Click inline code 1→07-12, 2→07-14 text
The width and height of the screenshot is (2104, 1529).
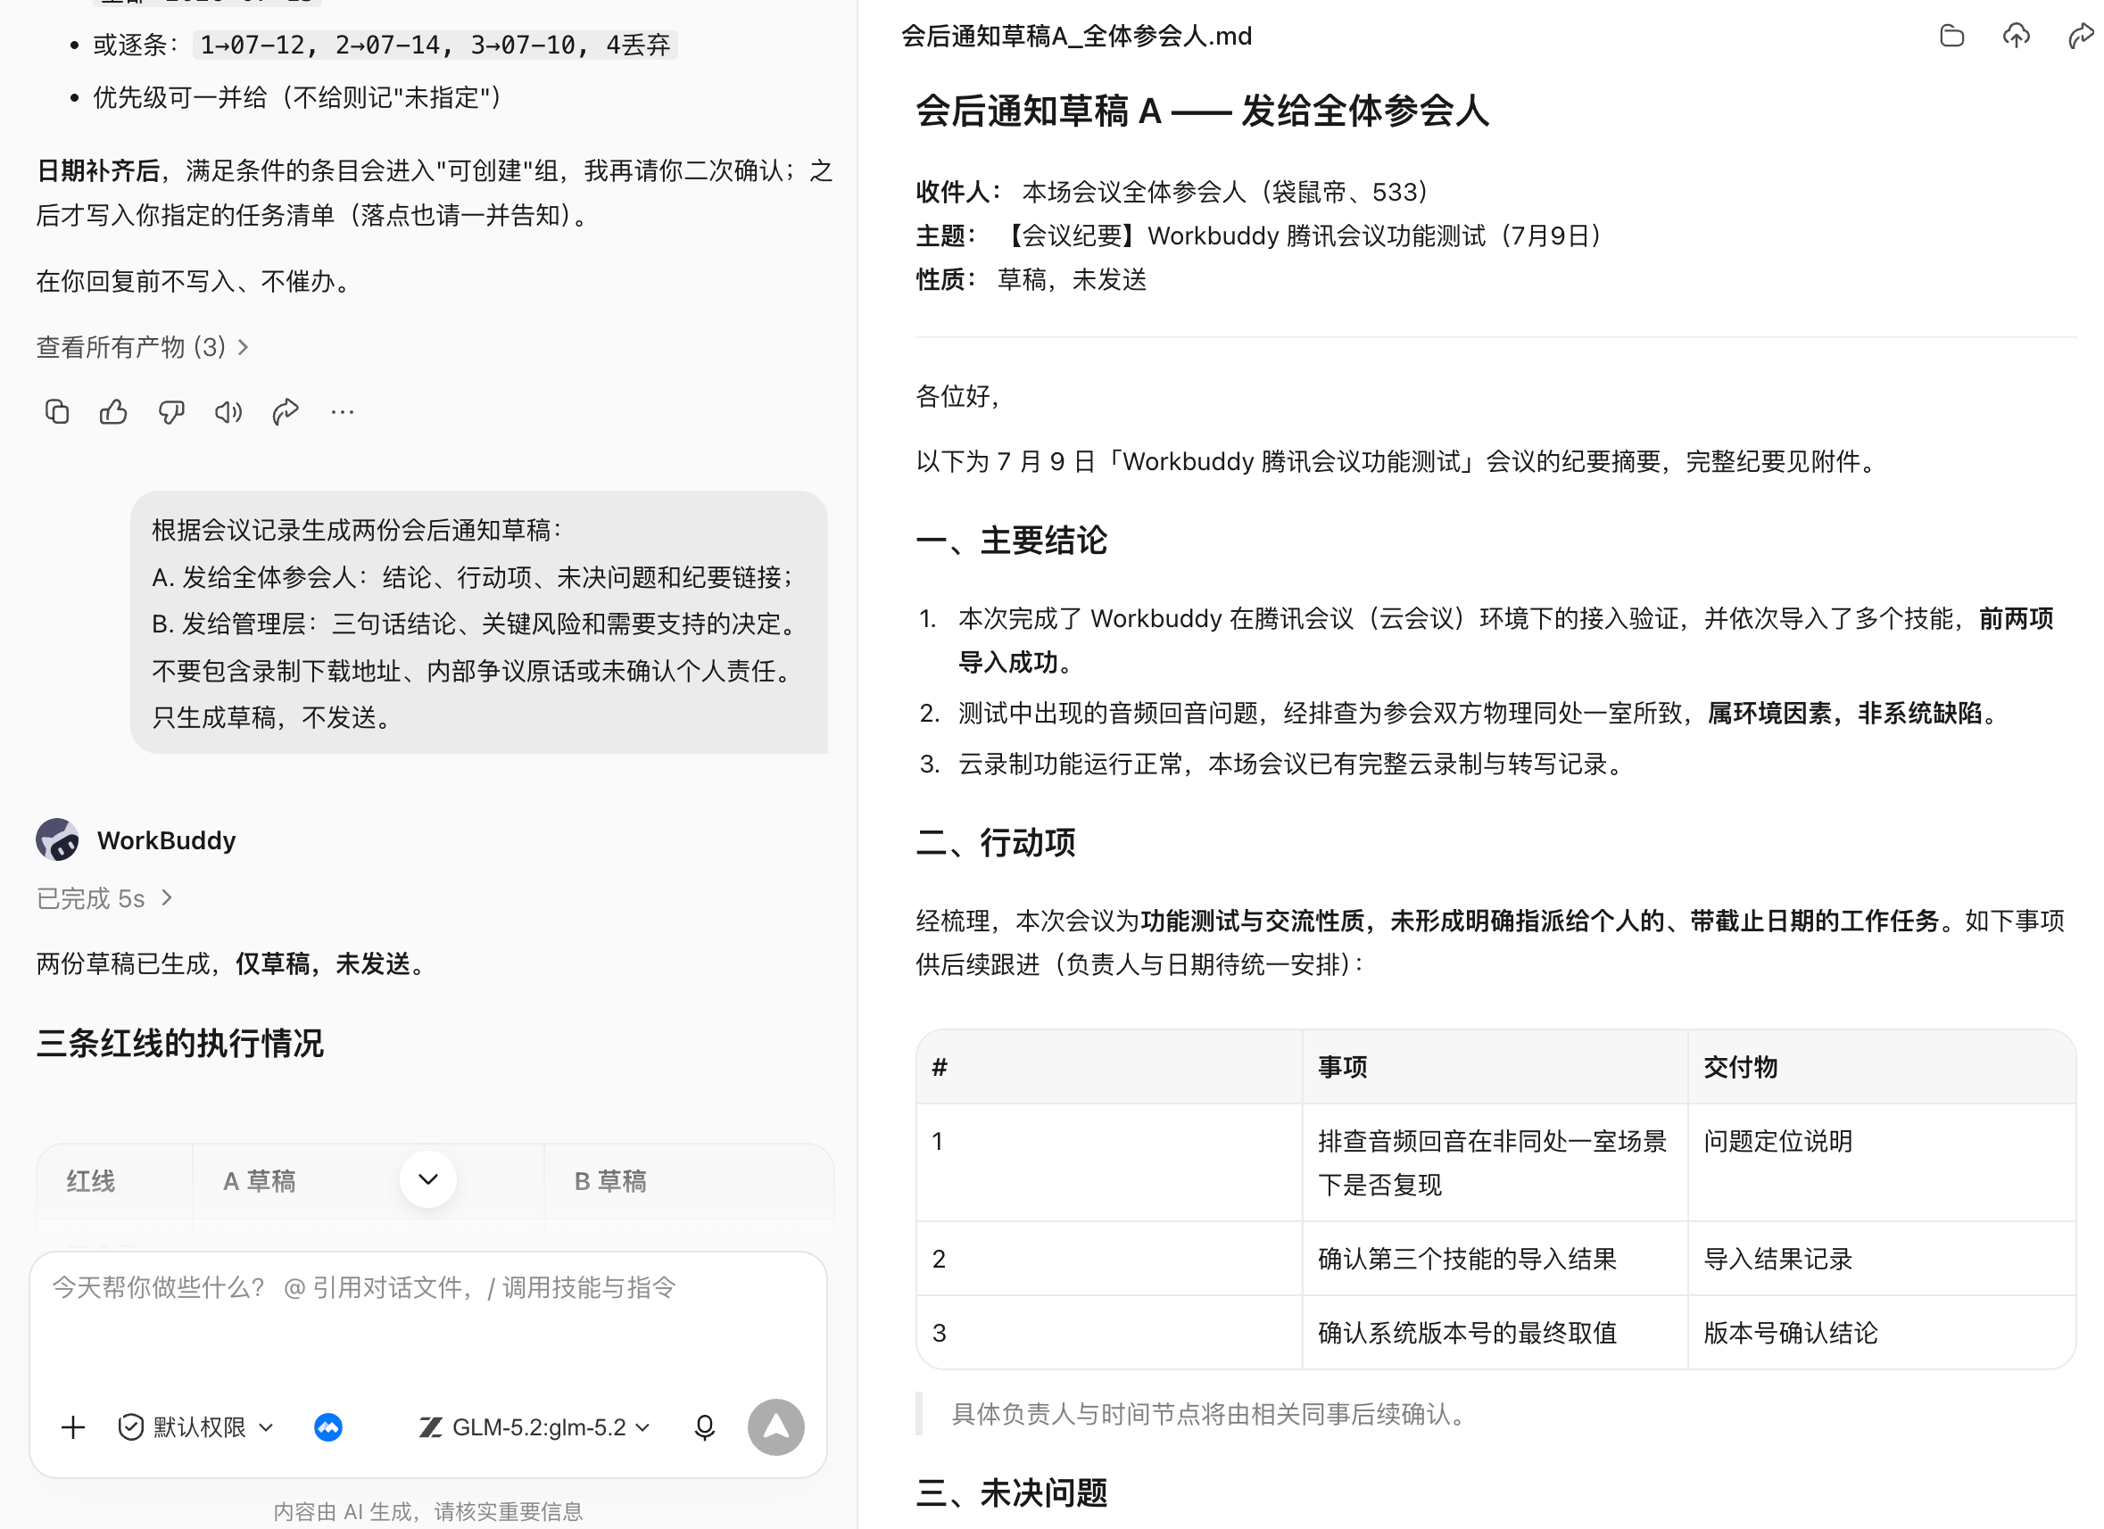(x=436, y=45)
